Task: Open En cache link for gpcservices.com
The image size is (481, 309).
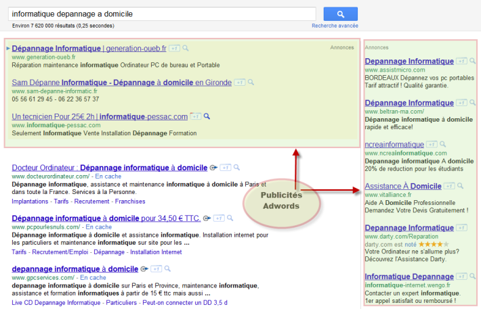Action: click(x=93, y=278)
